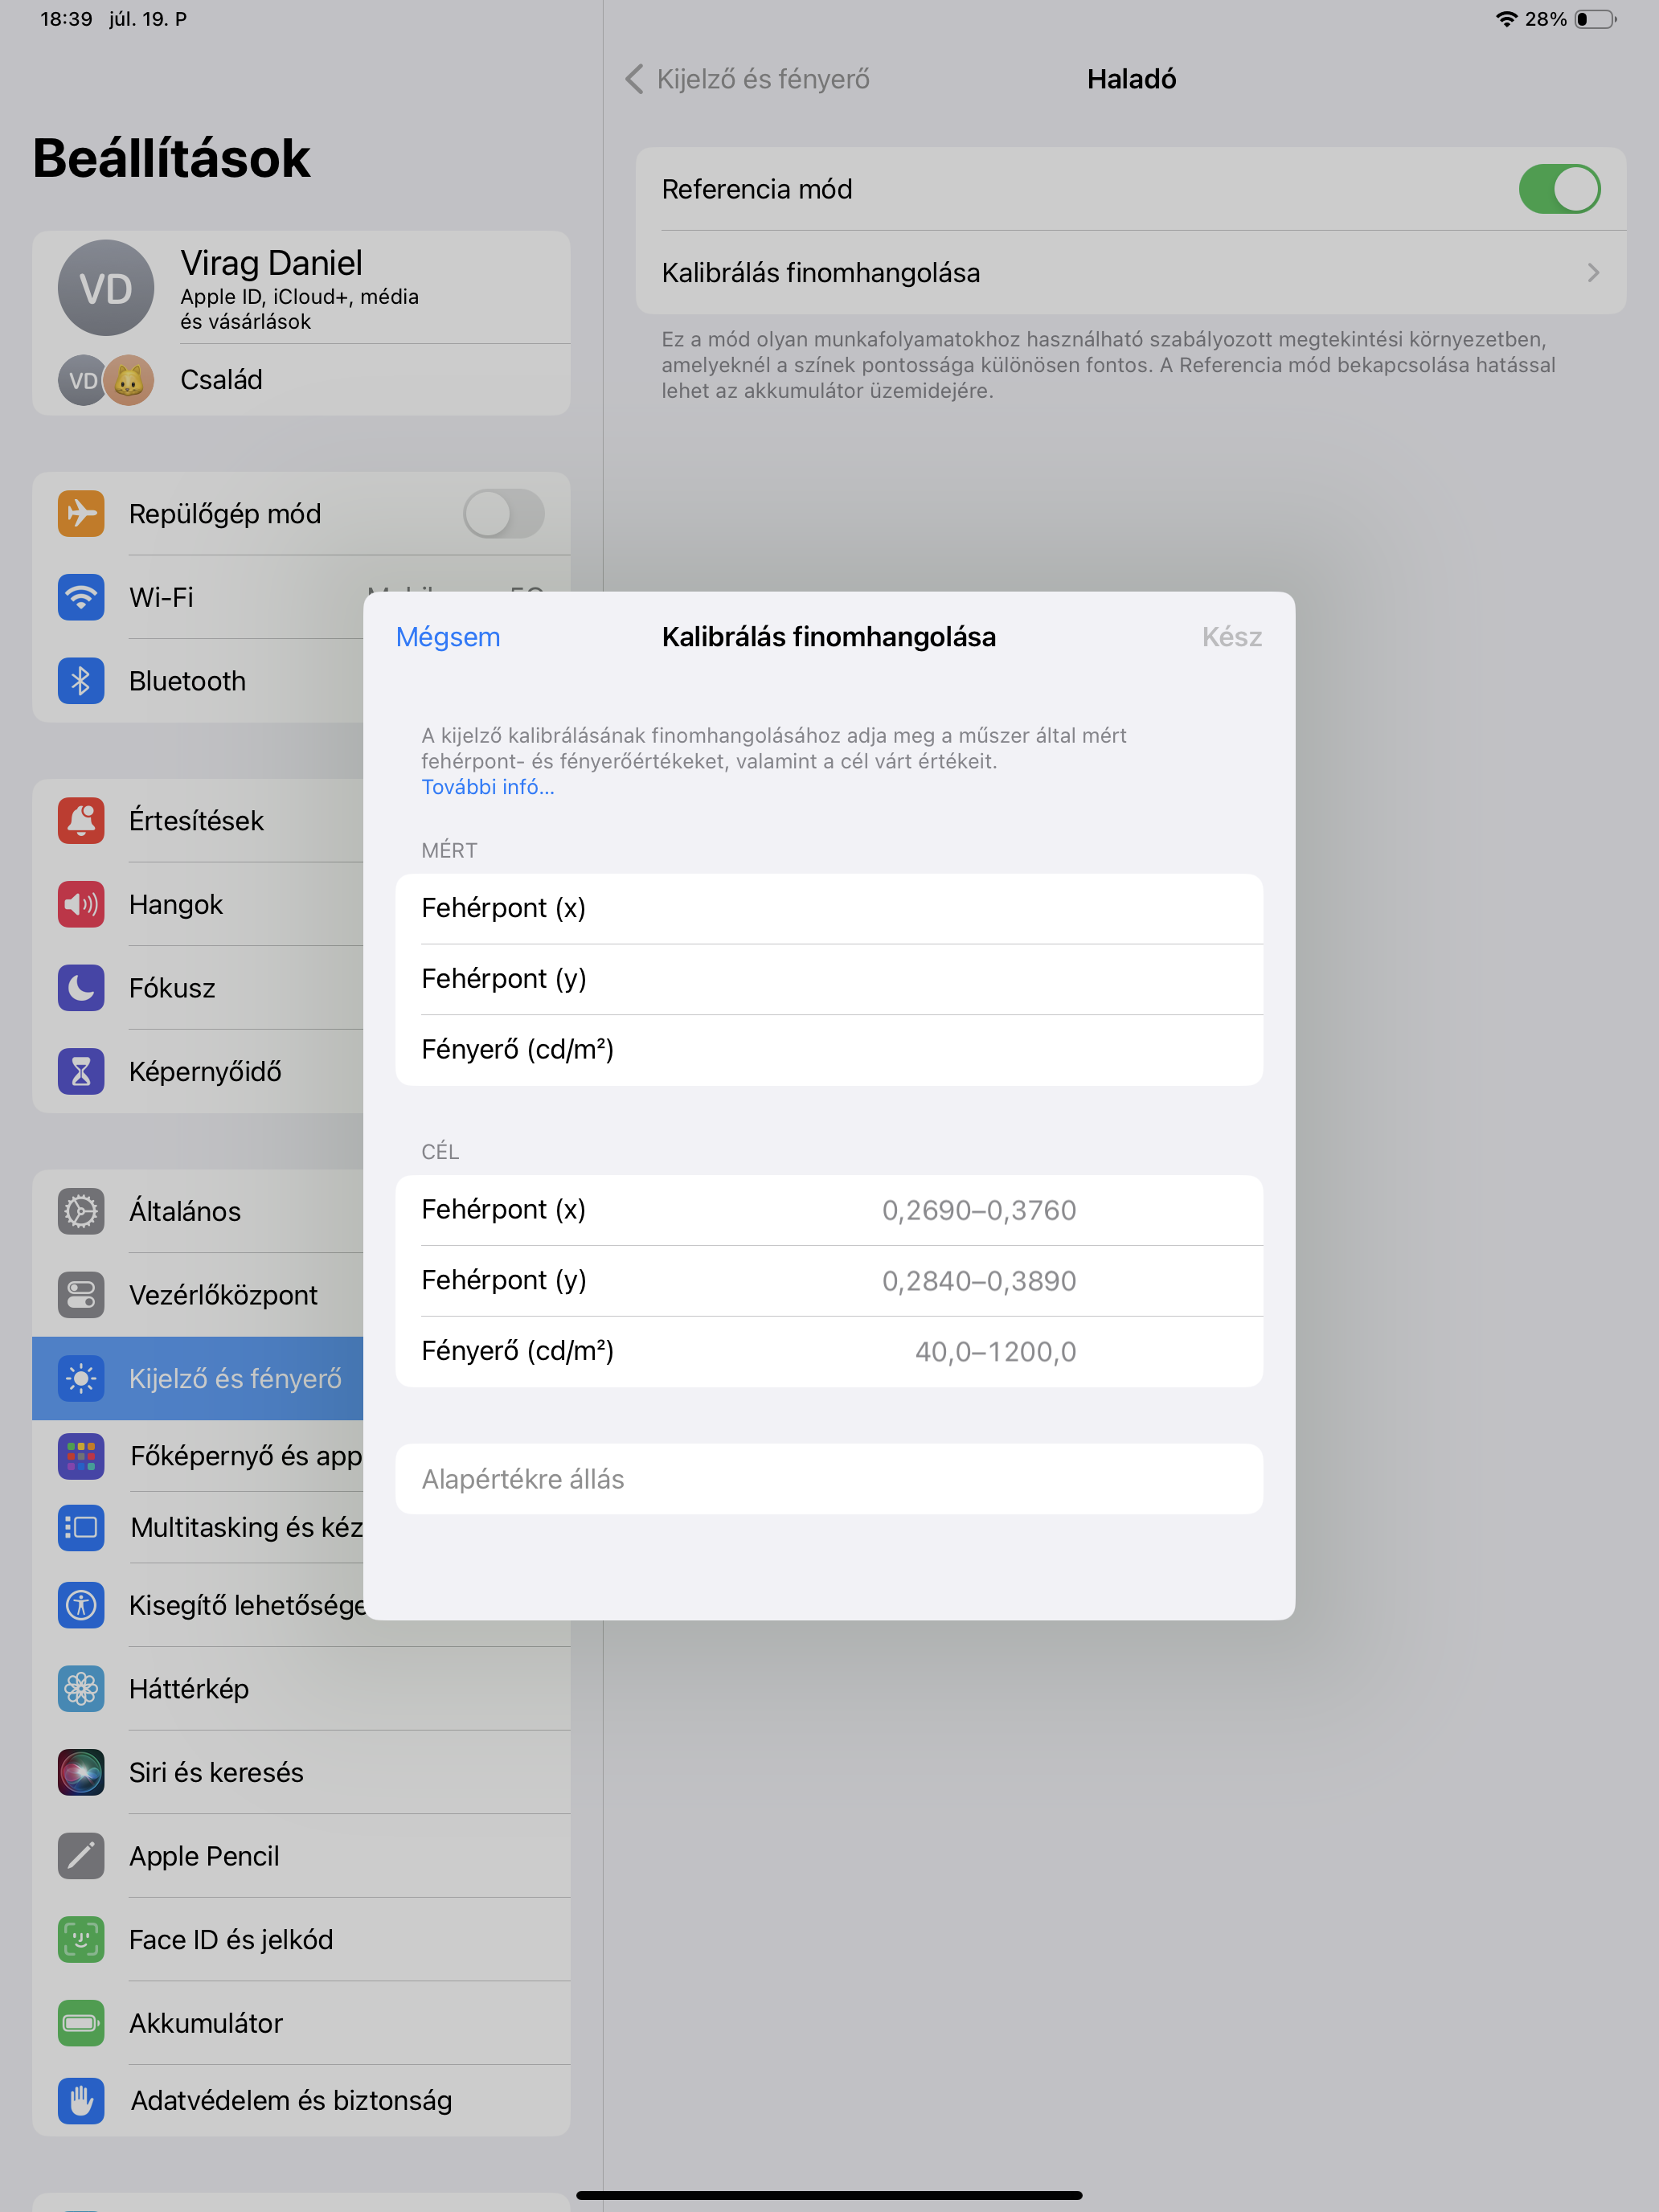Open Adatvédelem és biztonság label

click(x=291, y=2100)
